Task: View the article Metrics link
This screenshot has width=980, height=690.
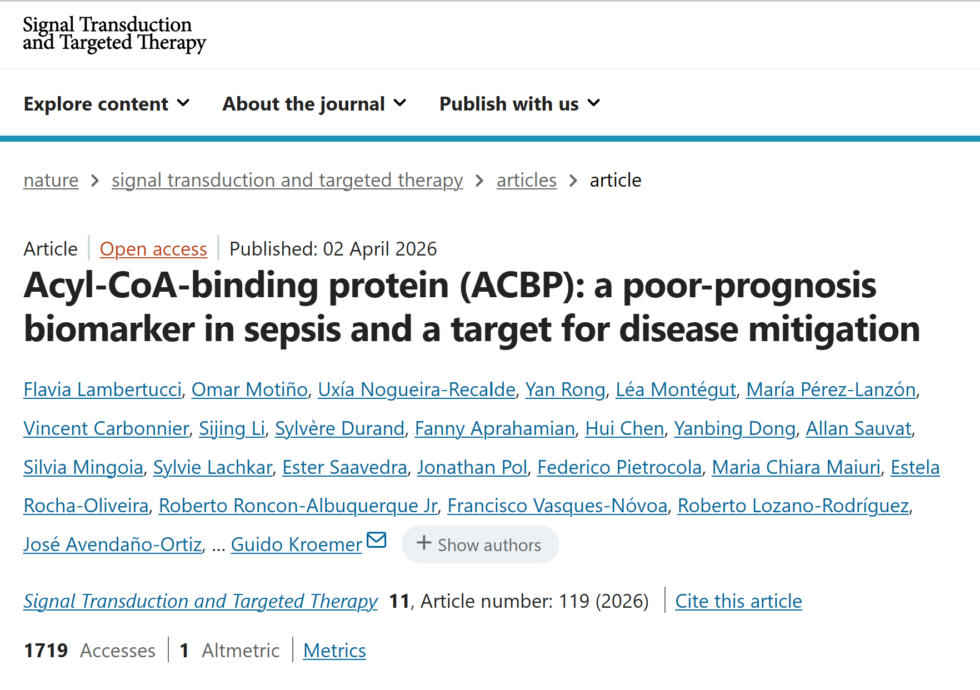Action: pyautogui.click(x=334, y=651)
